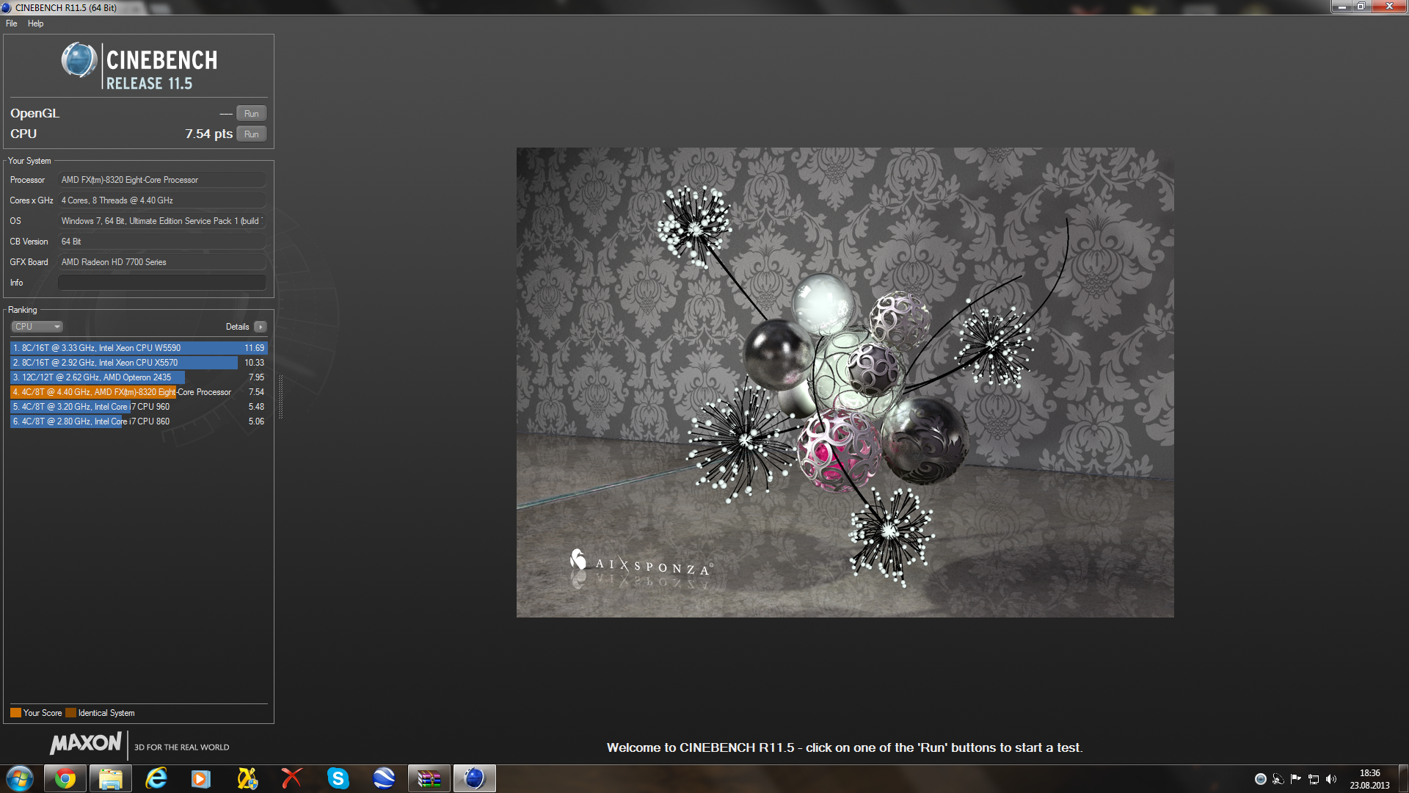1409x793 pixels.
Task: Open Windows Explorer from the taskbar
Action: (x=111, y=778)
